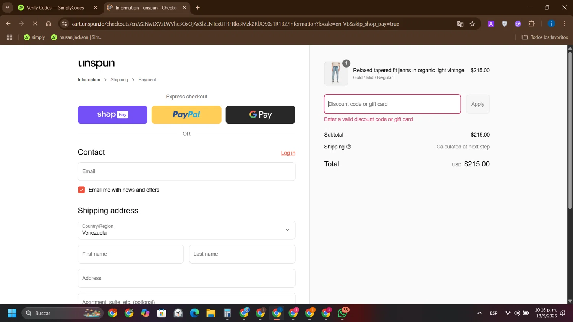Viewport: 573px width, 322px height.
Task: Click the page vertical scrollbar
Action: click(x=570, y=130)
